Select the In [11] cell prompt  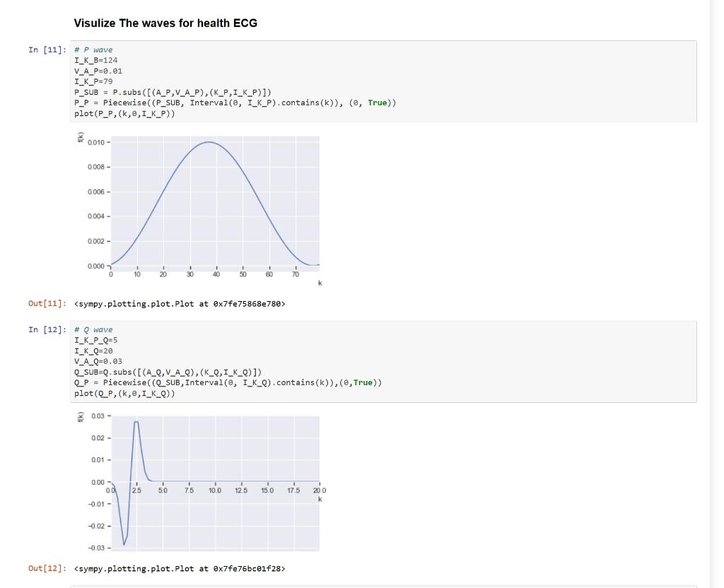pyautogui.click(x=47, y=49)
